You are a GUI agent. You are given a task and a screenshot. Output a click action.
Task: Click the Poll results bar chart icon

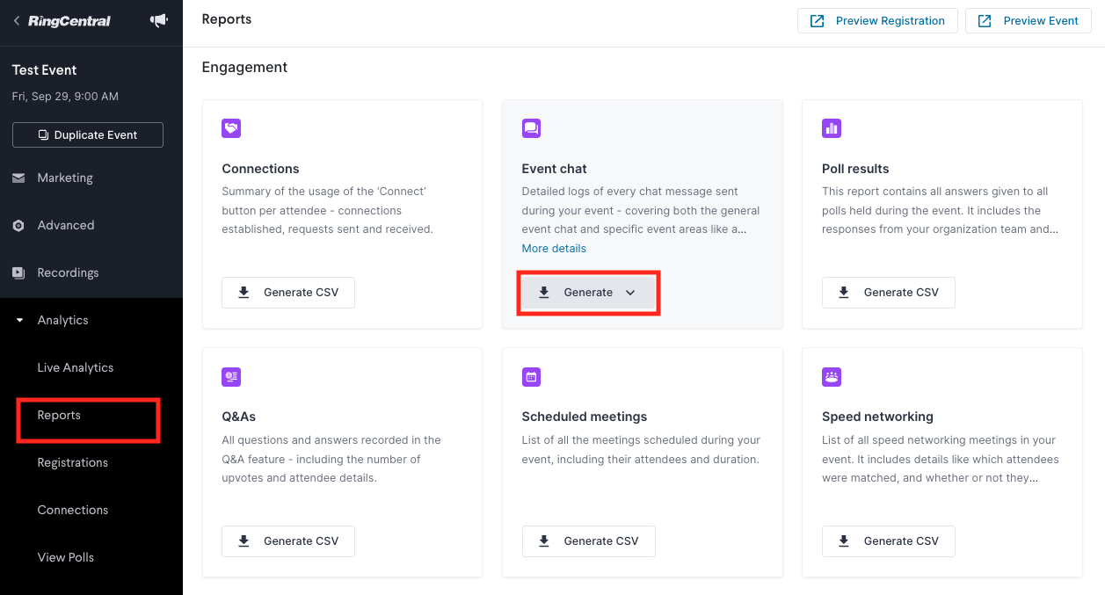832,128
